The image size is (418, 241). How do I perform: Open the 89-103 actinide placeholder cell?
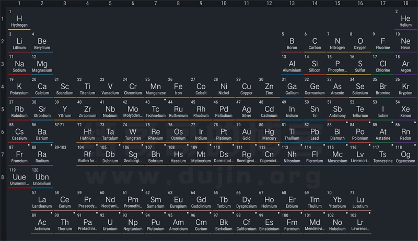65,154
